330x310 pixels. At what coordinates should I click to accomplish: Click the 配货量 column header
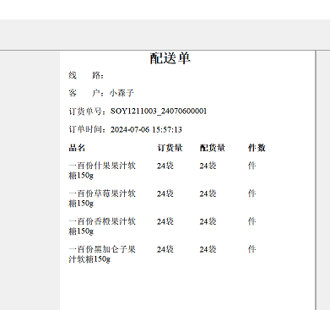tap(213, 148)
